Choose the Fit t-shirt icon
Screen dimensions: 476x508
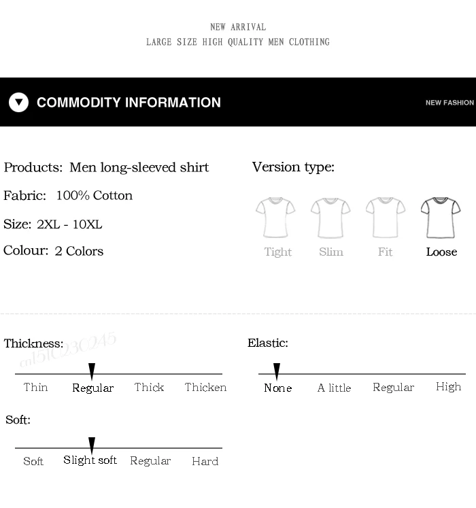pos(386,217)
